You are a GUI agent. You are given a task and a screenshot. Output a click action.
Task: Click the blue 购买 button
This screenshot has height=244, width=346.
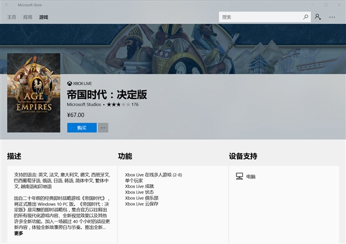[82, 128]
